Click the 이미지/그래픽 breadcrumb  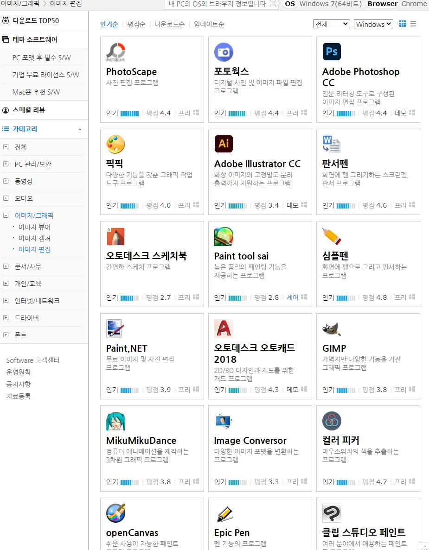point(20,4)
